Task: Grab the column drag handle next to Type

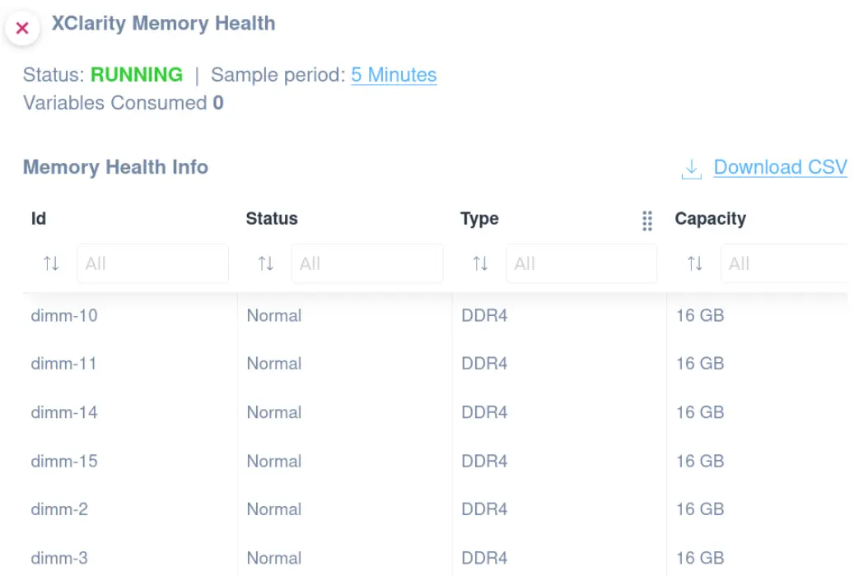Action: 647,221
